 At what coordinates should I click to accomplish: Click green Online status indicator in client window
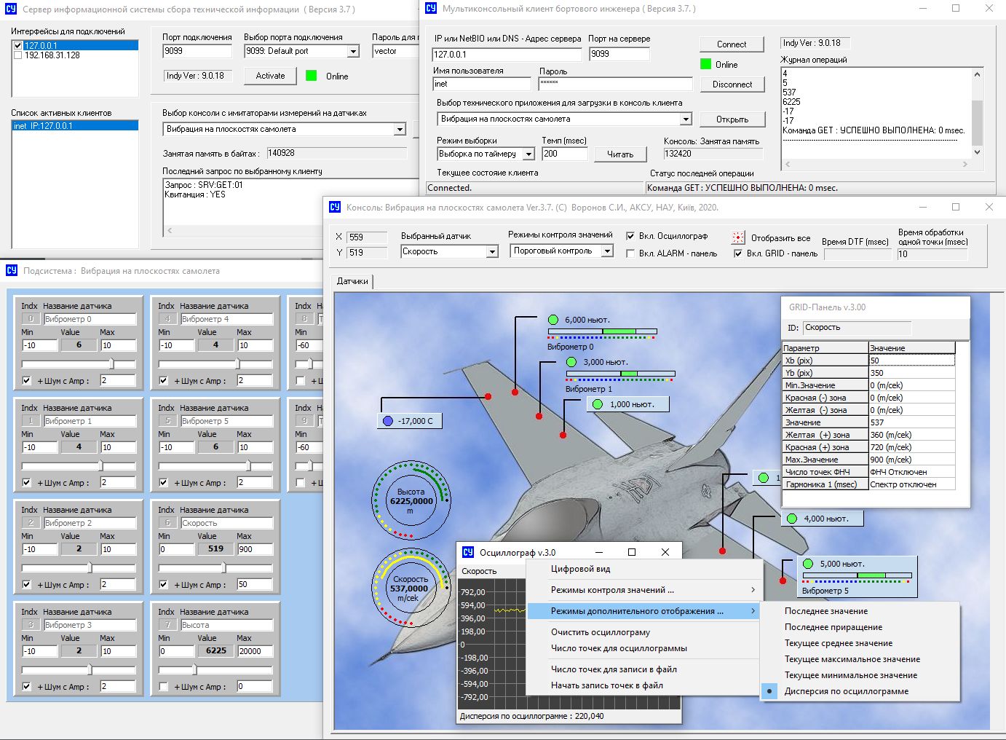[705, 64]
